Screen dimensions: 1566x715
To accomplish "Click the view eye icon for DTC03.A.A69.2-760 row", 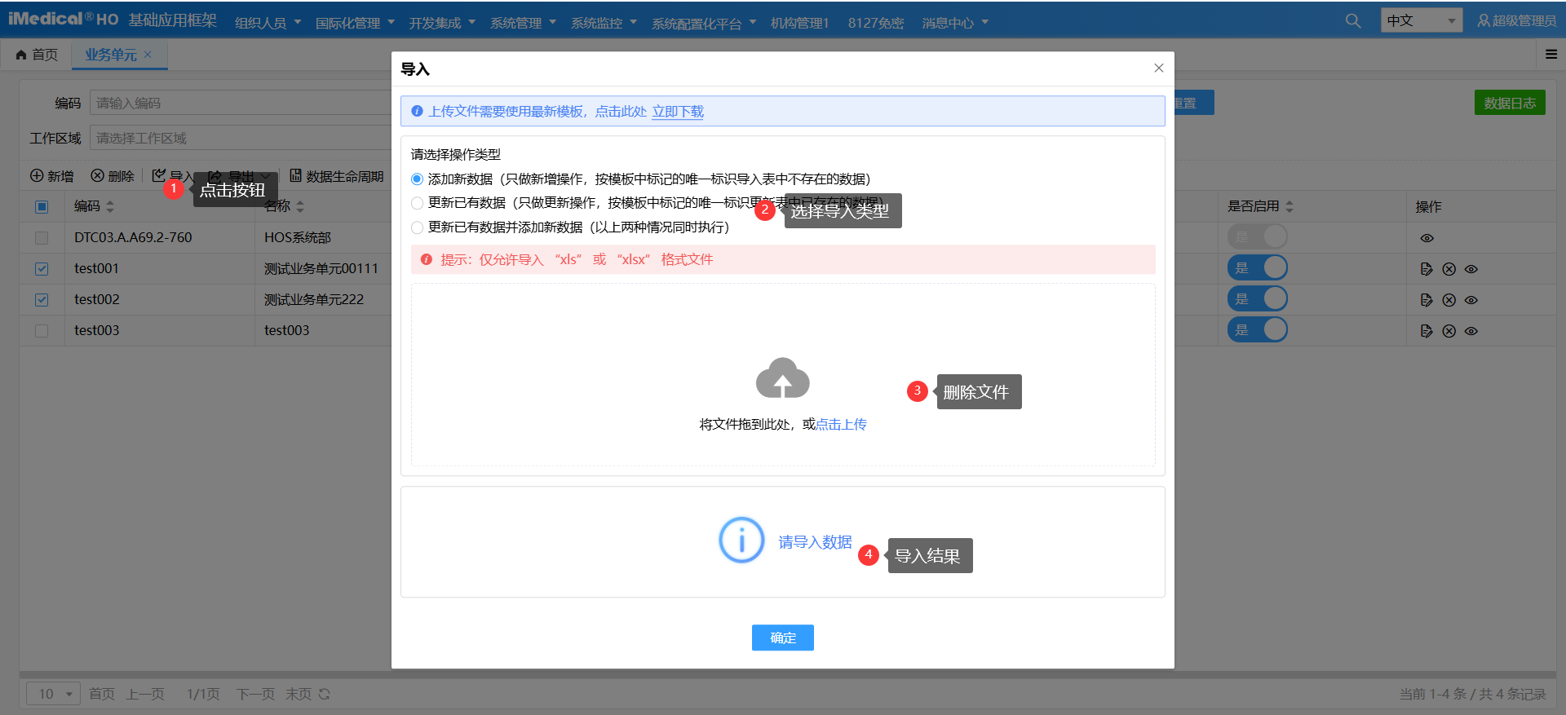I will point(1427,238).
